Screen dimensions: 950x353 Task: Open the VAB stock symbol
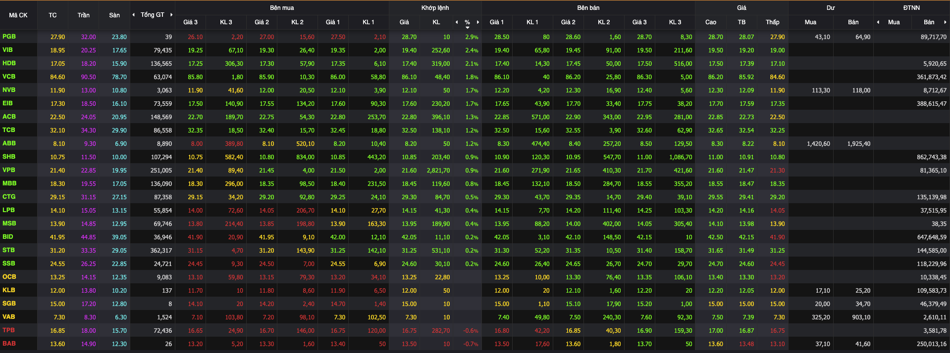point(9,317)
